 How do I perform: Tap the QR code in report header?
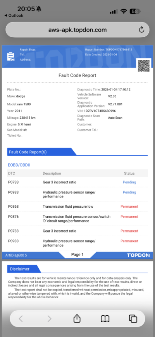[x=144, y=66]
